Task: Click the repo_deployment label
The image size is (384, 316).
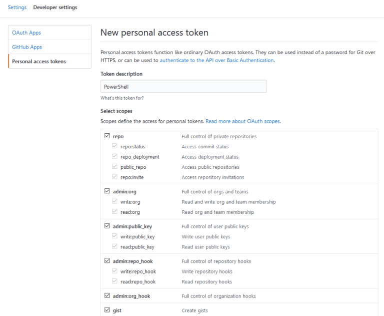Action: point(140,157)
